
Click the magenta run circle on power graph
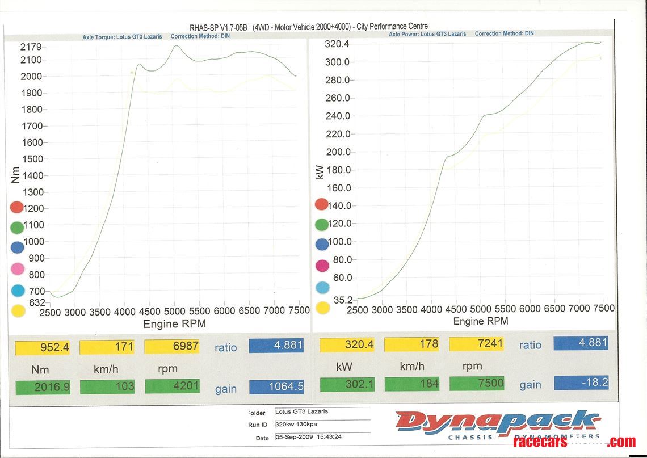click(322, 265)
